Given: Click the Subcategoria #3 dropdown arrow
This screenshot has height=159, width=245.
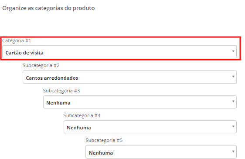Looking at the screenshot, I should pos(233,101).
